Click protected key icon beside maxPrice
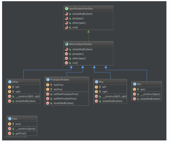 [x=51, y=85]
